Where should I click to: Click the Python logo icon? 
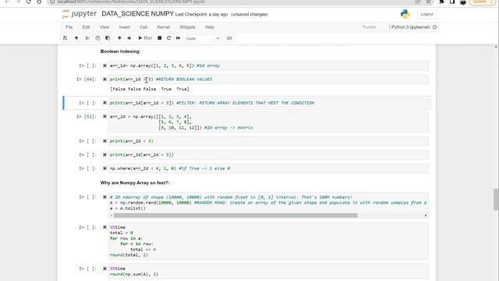pos(405,14)
